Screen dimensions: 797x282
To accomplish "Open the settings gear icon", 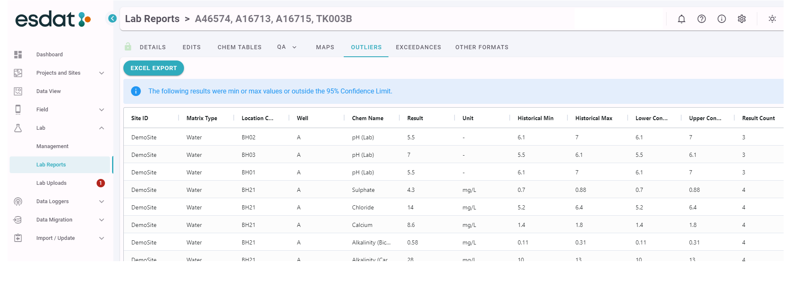I will 742,19.
